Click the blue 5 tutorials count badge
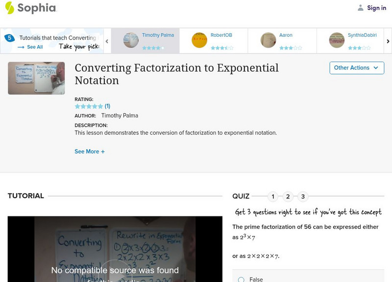 [x=9, y=37]
